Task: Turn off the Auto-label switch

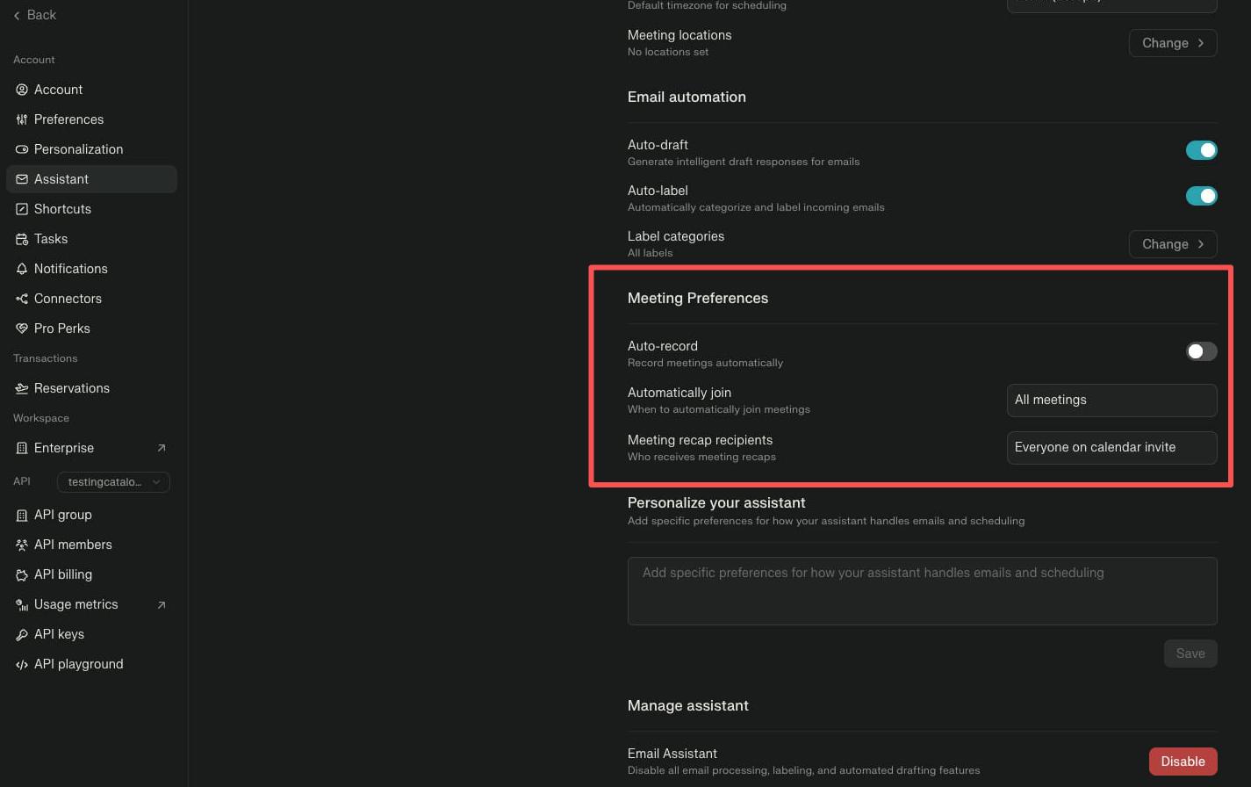Action: pyautogui.click(x=1201, y=196)
